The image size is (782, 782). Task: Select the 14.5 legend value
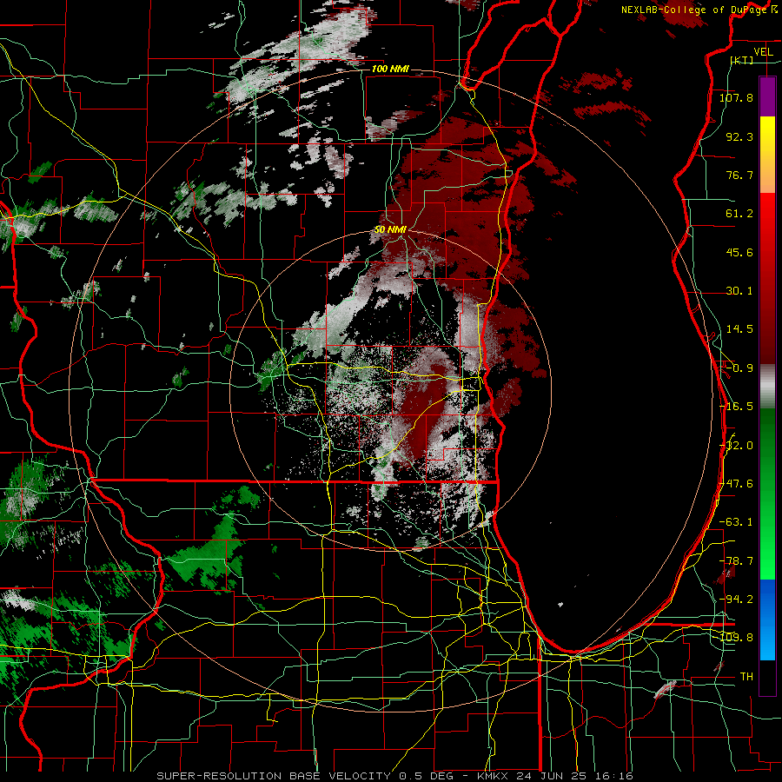coord(739,329)
